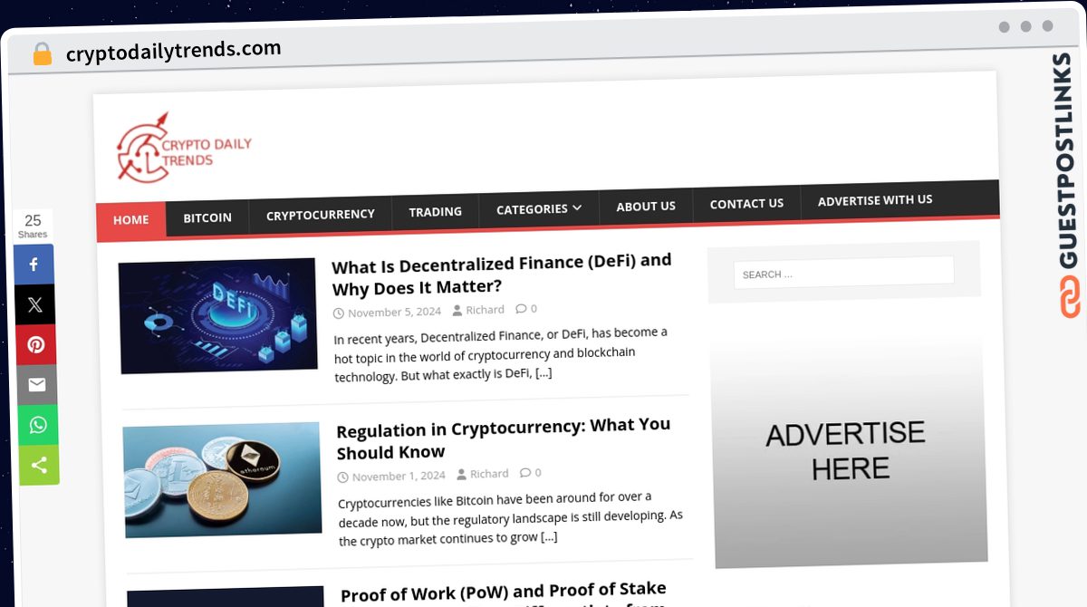
Task: Click the Proof of Work article thumbnail
Action: tap(226, 597)
